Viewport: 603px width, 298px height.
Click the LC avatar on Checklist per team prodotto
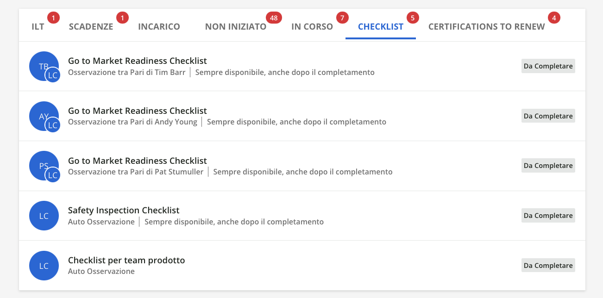coord(44,265)
